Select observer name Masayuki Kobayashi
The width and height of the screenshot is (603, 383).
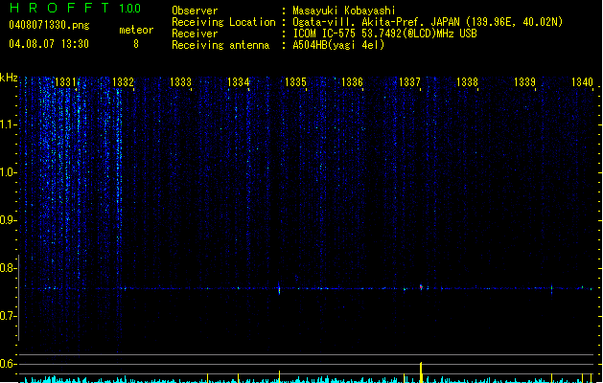[344, 11]
